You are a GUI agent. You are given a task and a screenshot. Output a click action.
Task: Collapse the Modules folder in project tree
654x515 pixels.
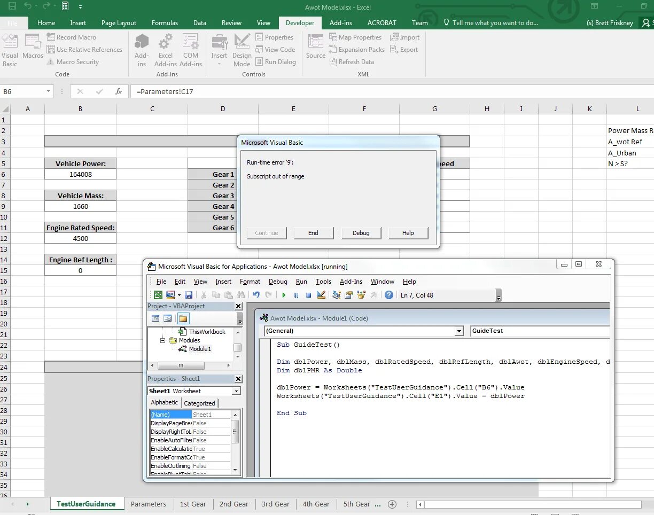(x=163, y=340)
